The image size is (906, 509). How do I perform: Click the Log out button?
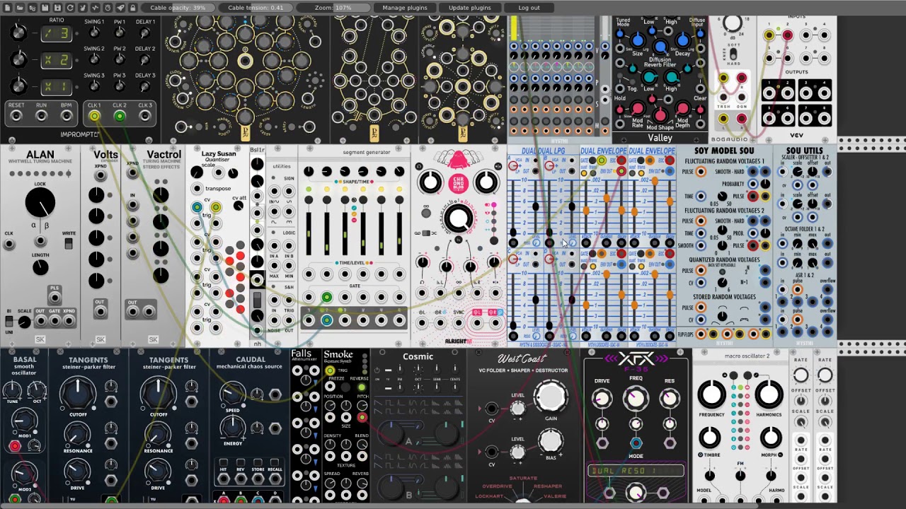tap(529, 8)
